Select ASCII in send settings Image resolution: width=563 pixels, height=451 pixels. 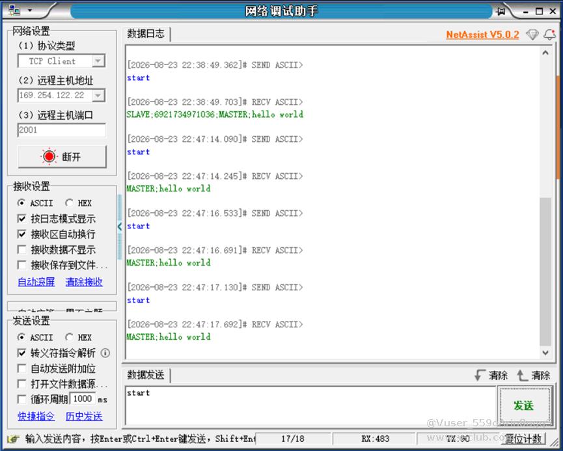(35, 338)
